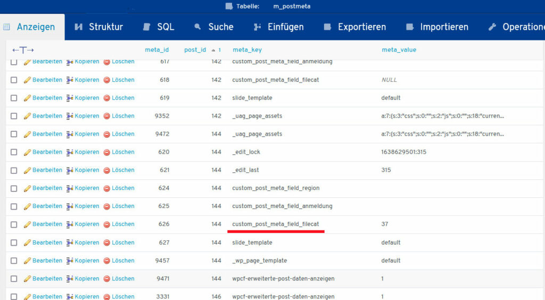Click Bearbeiten pencil icon for row 9471
545x300 pixels.
(27, 279)
